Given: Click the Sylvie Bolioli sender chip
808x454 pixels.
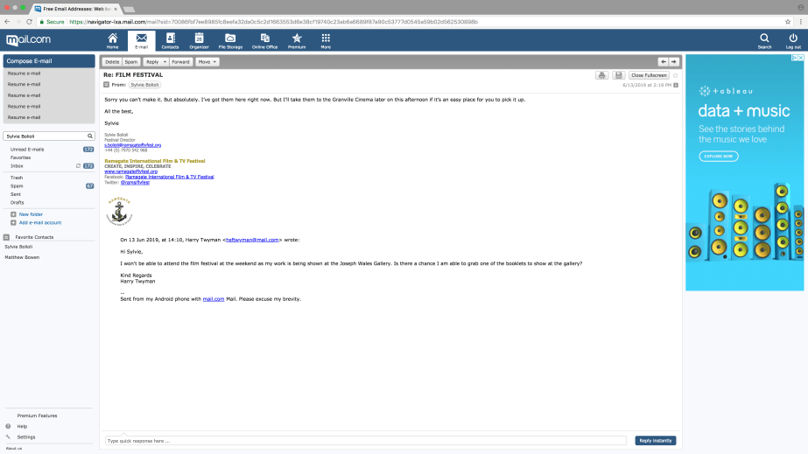Looking at the screenshot, I should click(x=144, y=85).
